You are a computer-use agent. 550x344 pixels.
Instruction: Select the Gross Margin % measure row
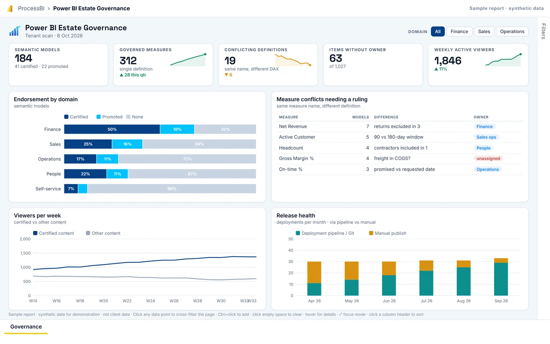400,159
